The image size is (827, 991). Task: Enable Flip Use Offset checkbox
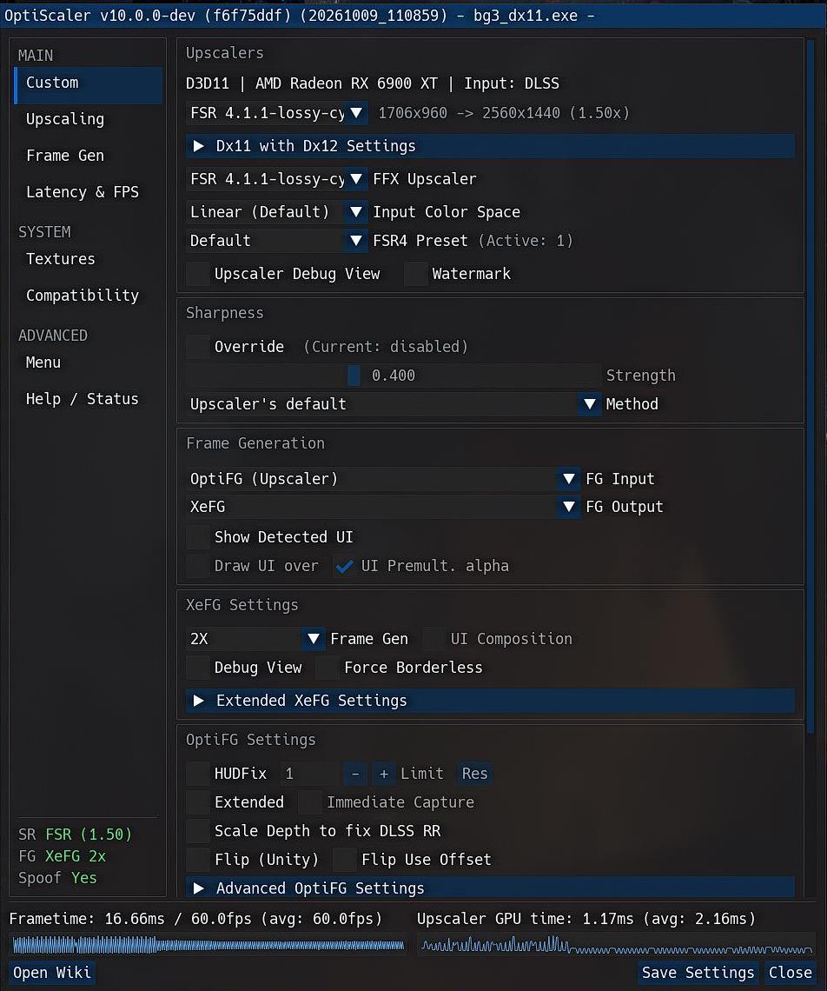(x=345, y=860)
